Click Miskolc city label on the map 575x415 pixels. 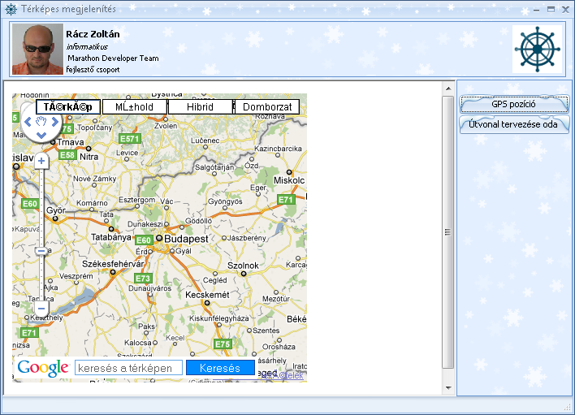click(289, 180)
